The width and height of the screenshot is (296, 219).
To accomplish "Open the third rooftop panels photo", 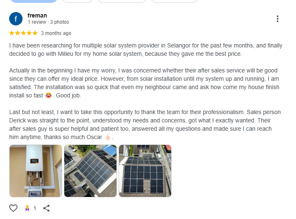I will 145,171.
